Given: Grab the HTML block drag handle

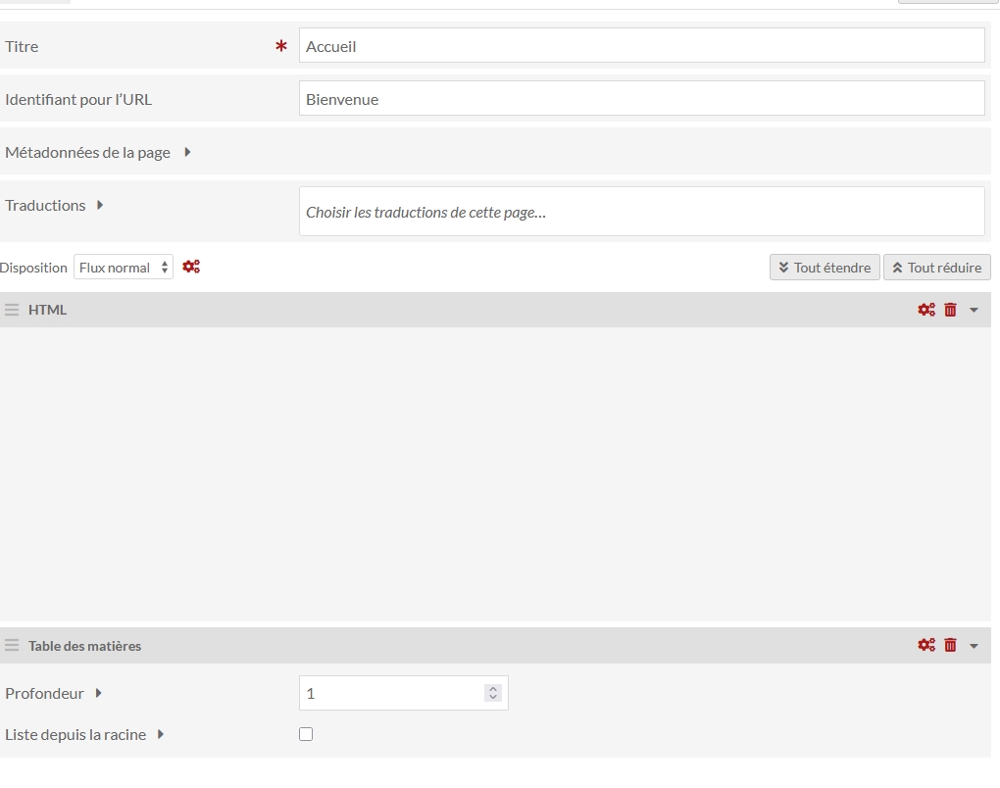Looking at the screenshot, I should coord(12,310).
